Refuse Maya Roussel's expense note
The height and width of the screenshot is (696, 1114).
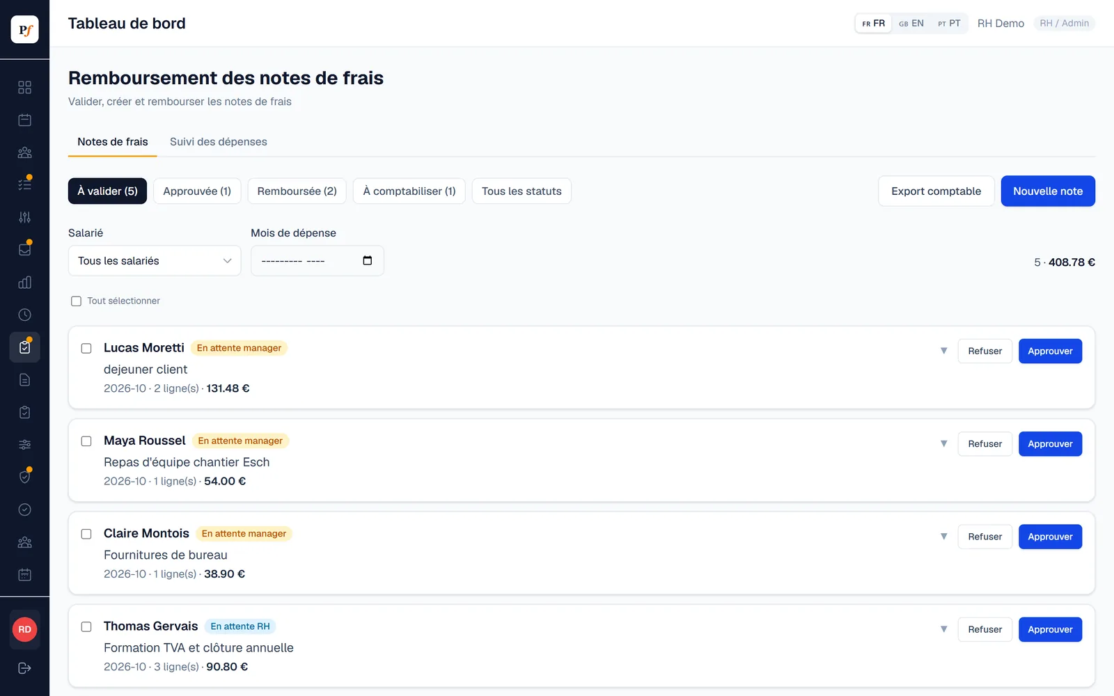[985, 444]
